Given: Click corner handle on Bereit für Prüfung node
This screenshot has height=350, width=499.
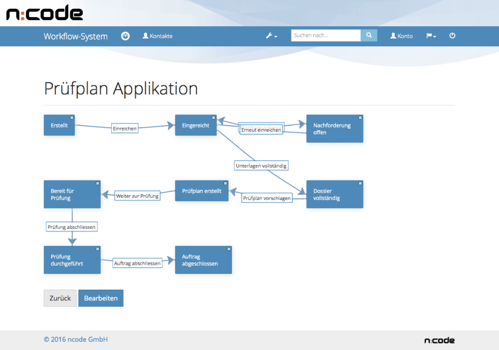Looking at the screenshot, I should point(97,184).
